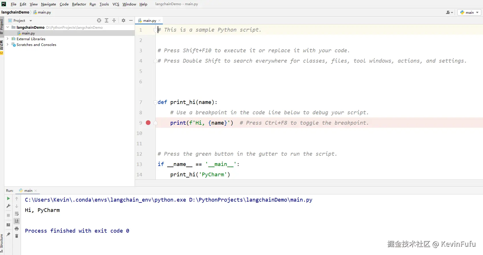Toggle soft-wrap in the console output
This screenshot has height=255, width=483.
coord(17,214)
